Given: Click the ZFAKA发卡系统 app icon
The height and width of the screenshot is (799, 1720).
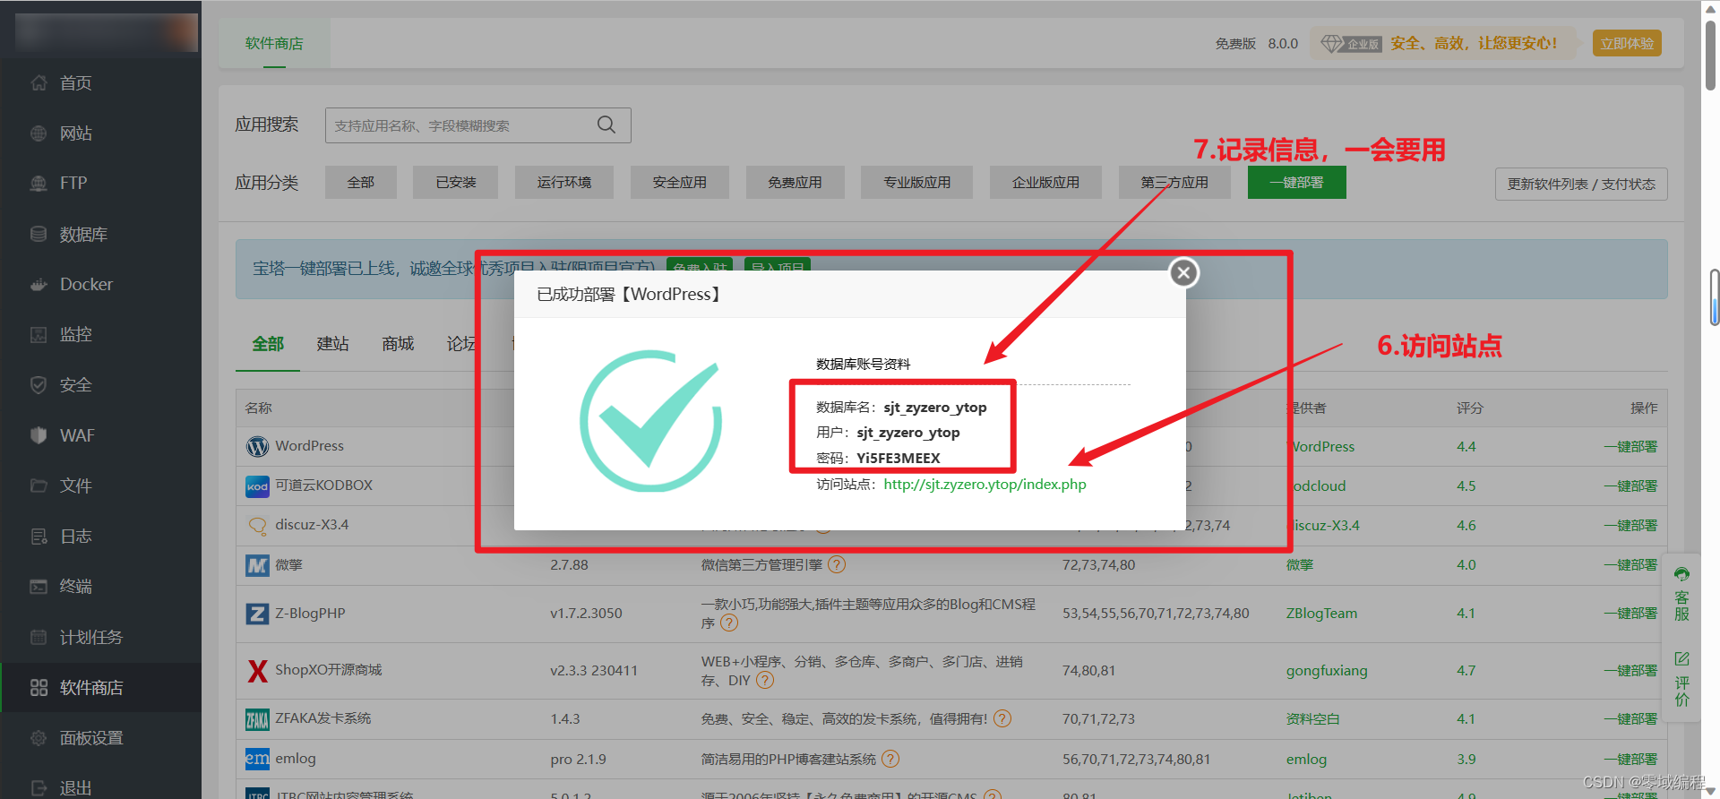Looking at the screenshot, I should pyautogui.click(x=257, y=719).
